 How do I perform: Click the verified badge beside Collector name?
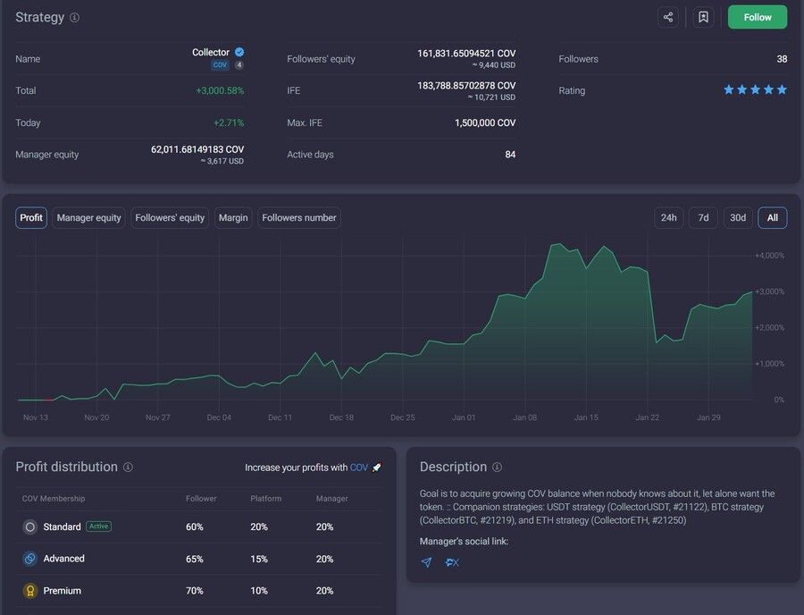pos(239,53)
